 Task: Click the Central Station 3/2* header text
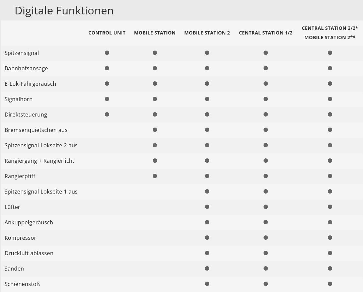point(330,28)
